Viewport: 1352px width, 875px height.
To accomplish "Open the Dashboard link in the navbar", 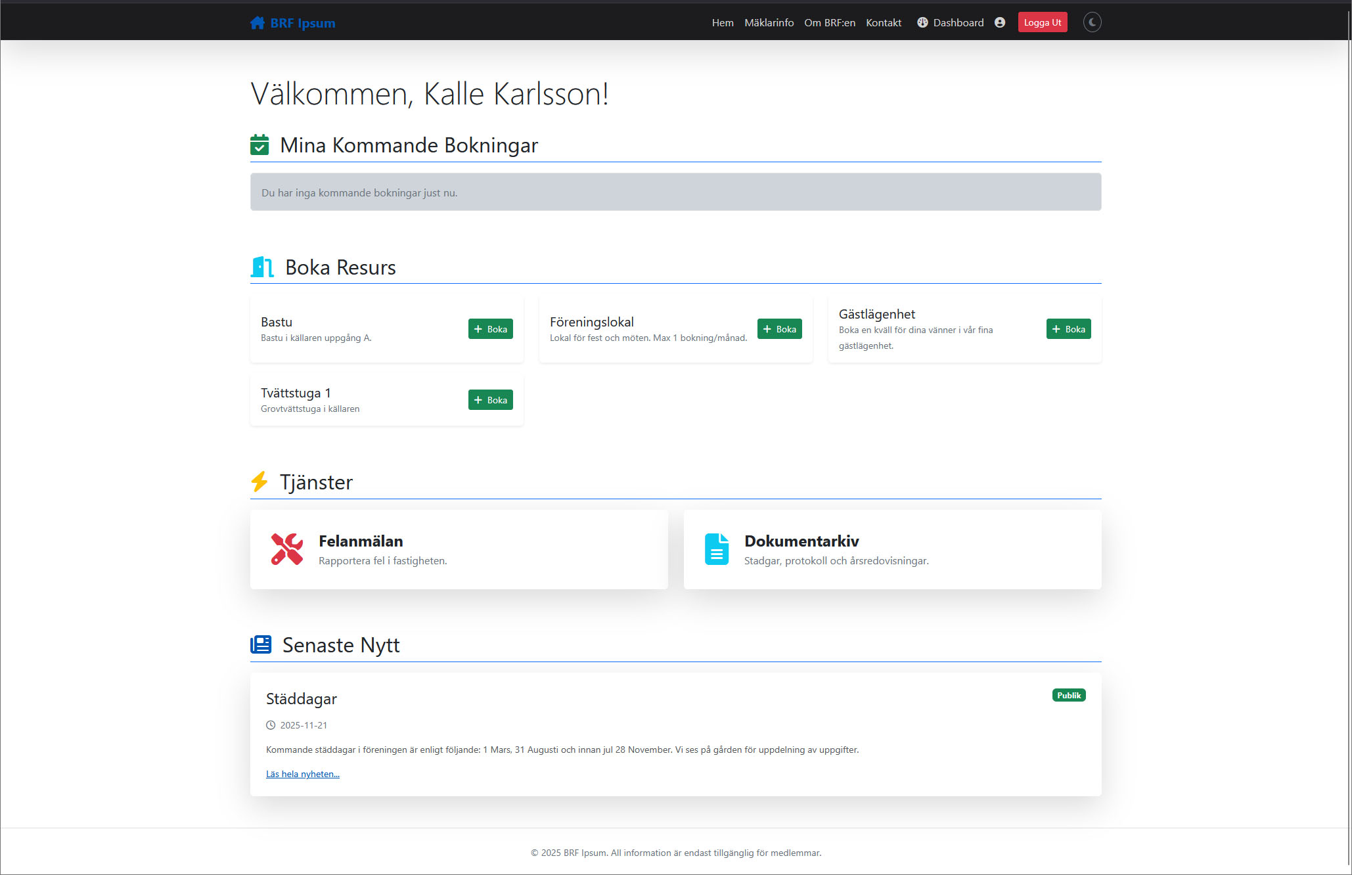I will pos(951,22).
